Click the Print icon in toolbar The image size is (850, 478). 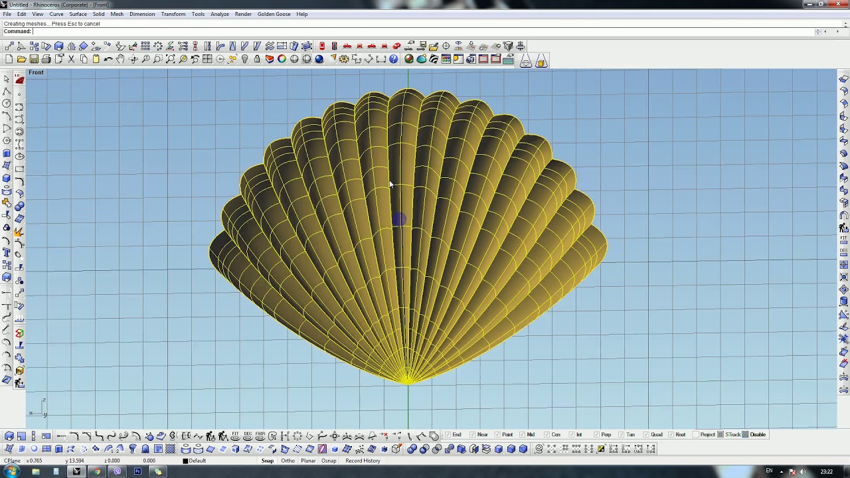pos(46,60)
